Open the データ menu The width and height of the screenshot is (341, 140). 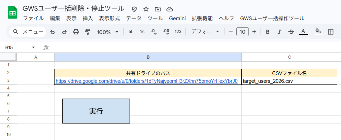point(134,18)
